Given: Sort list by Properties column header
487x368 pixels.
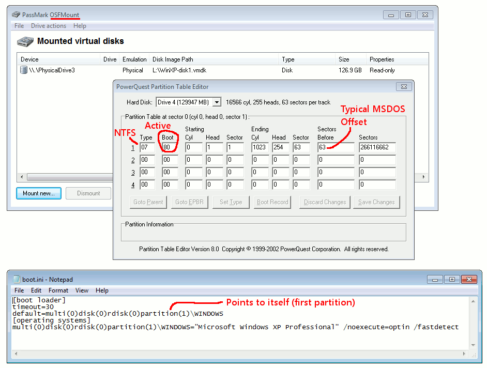Looking at the screenshot, I should tap(397, 59).
